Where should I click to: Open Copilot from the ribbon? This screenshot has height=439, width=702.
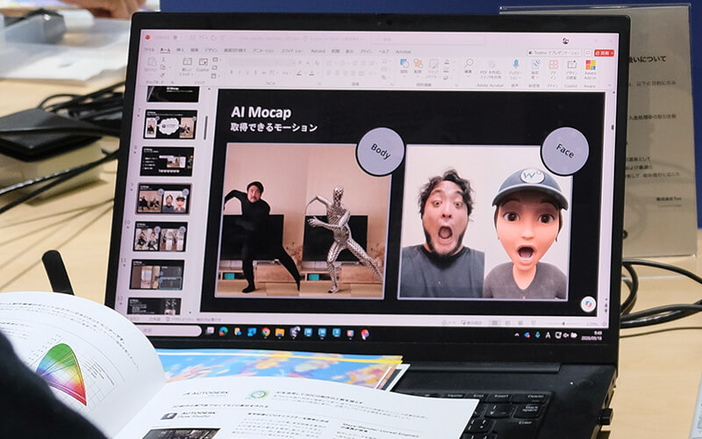203,65
